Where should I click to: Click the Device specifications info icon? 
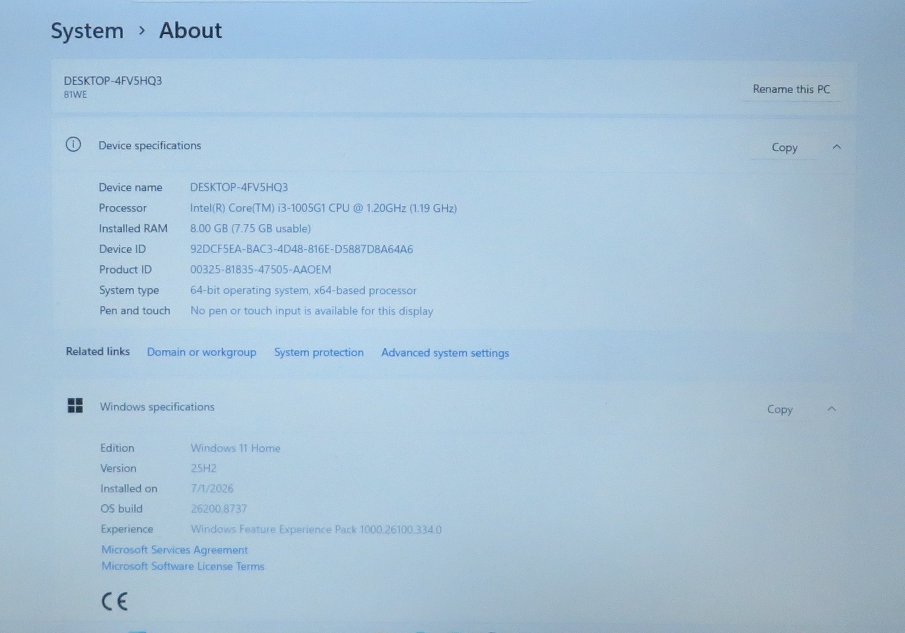(x=73, y=145)
